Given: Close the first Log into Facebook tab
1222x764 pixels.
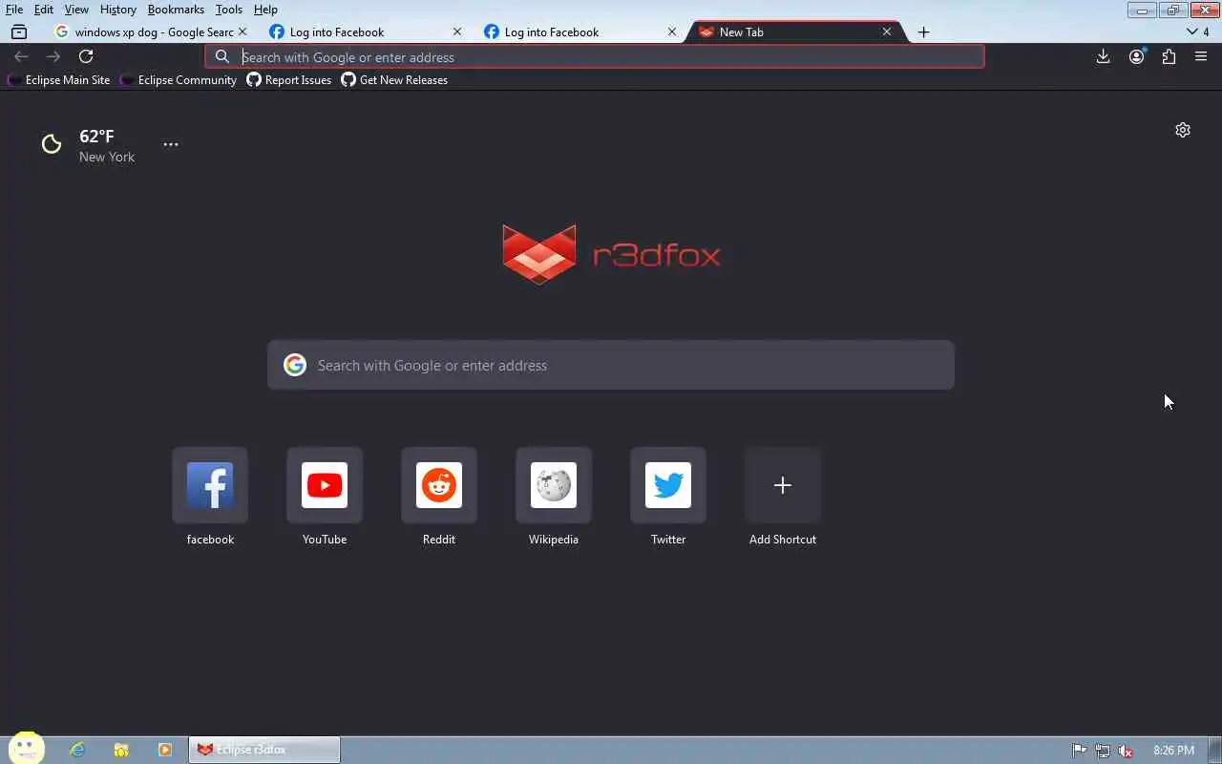Looking at the screenshot, I should coord(457,32).
